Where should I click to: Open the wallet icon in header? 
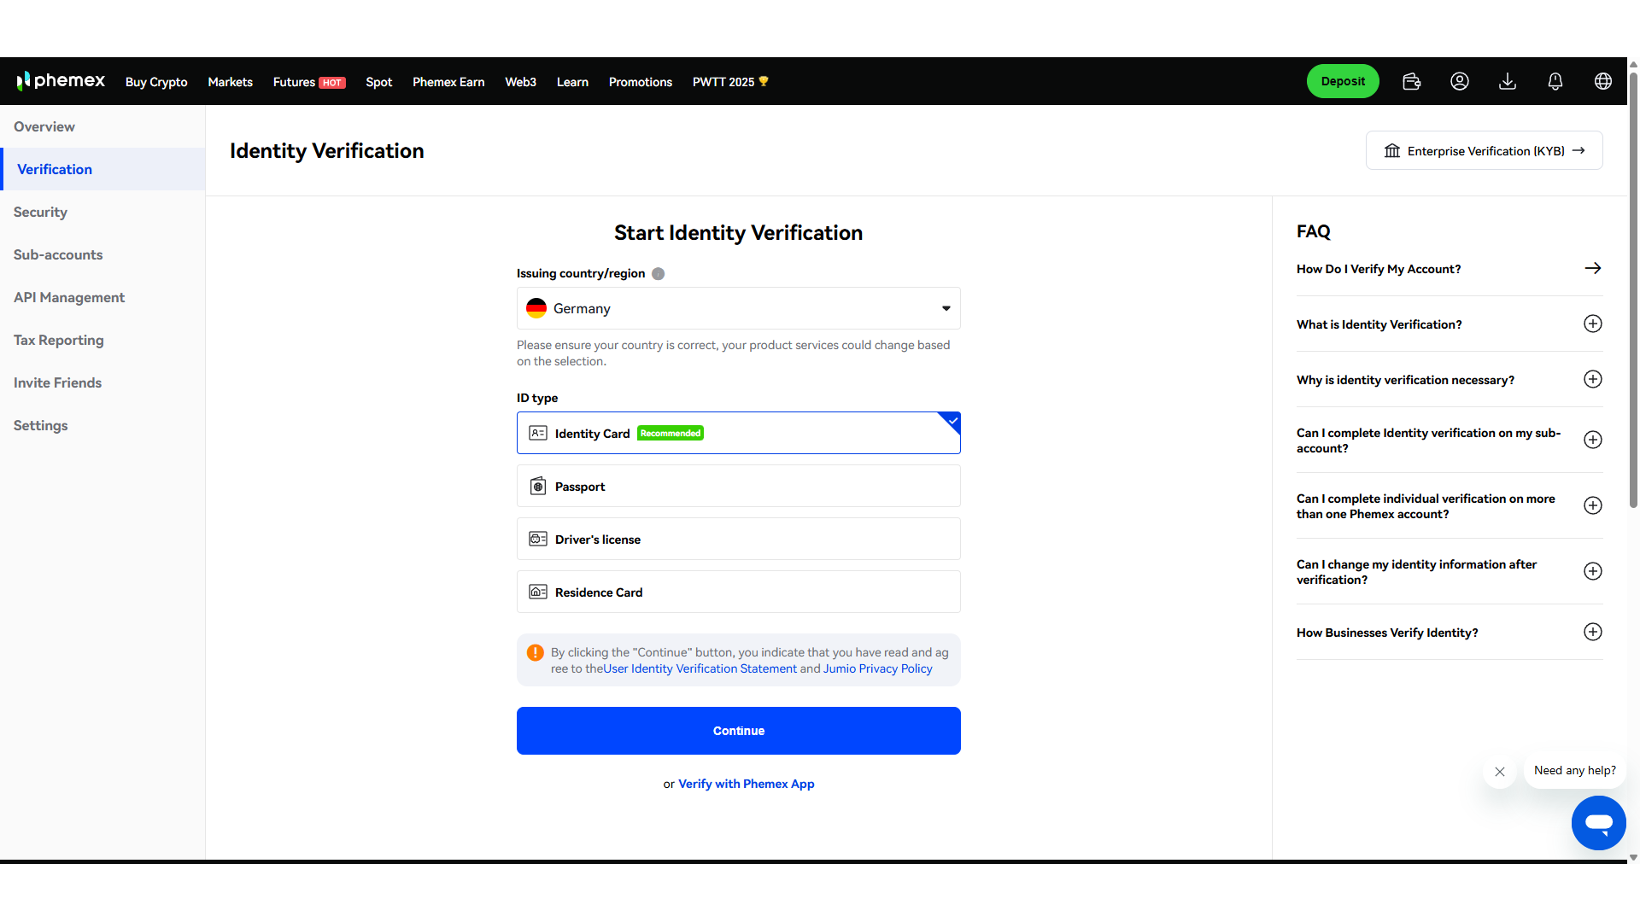tap(1412, 81)
